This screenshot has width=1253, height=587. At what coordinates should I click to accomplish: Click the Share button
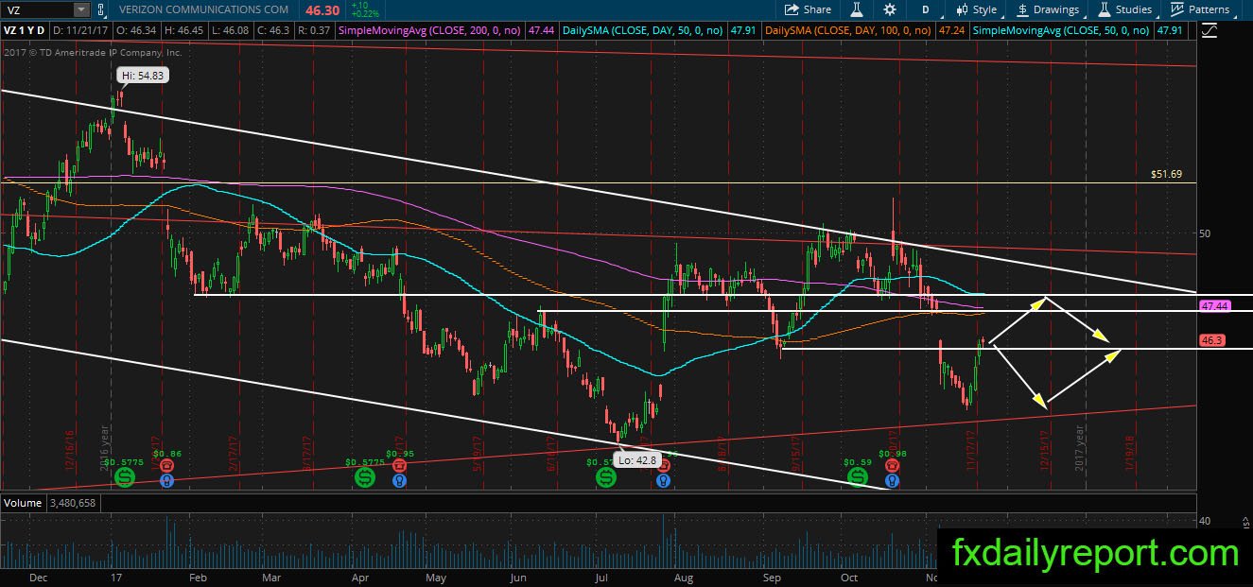809,9
